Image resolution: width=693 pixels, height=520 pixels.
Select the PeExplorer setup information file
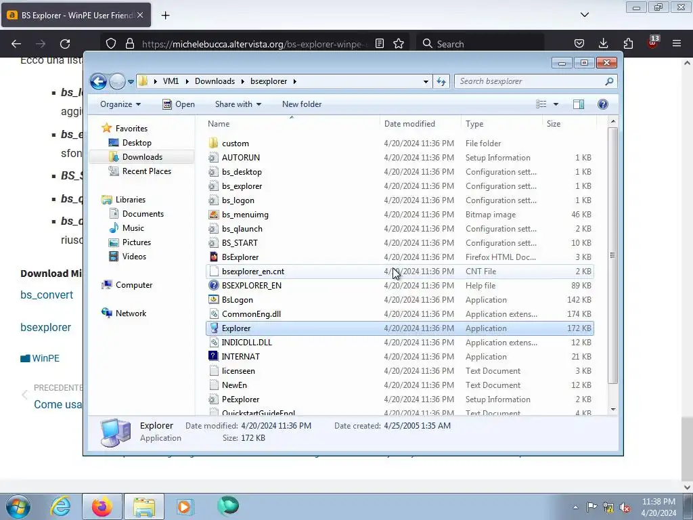[240, 399]
